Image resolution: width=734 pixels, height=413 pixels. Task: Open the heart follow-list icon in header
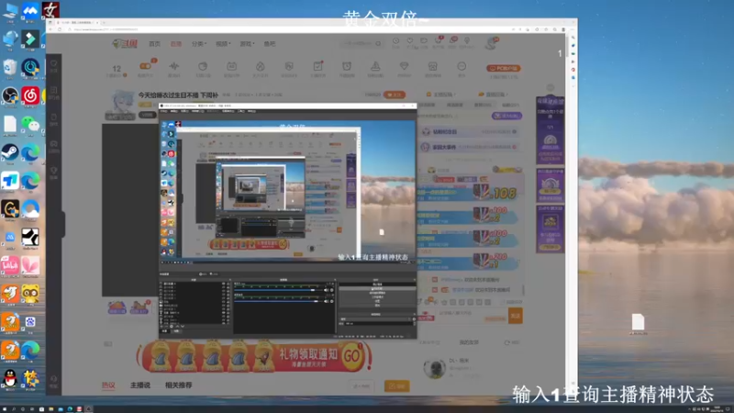click(410, 41)
